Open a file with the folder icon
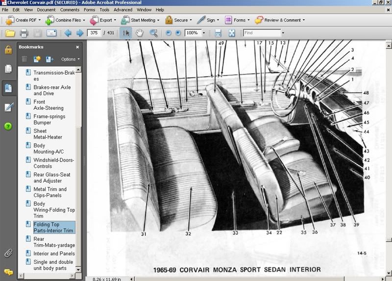Image resolution: width=392 pixels, height=281 pixels. 10,33
